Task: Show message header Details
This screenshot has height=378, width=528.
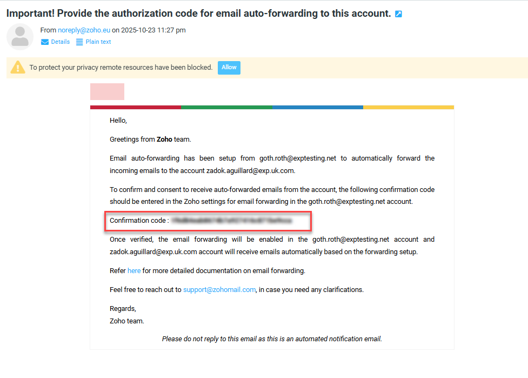Action: [x=60, y=42]
